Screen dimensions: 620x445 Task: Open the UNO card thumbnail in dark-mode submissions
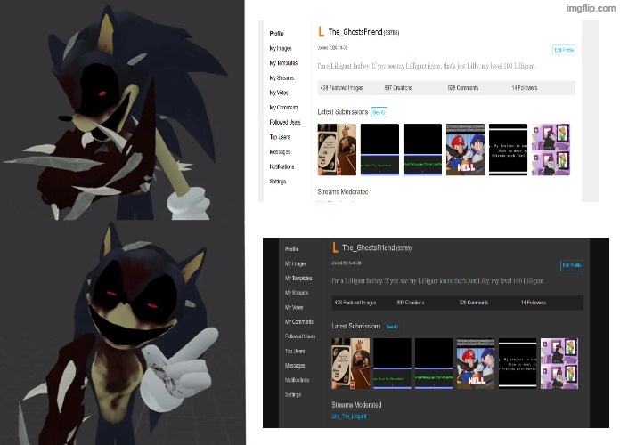[x=351, y=364]
